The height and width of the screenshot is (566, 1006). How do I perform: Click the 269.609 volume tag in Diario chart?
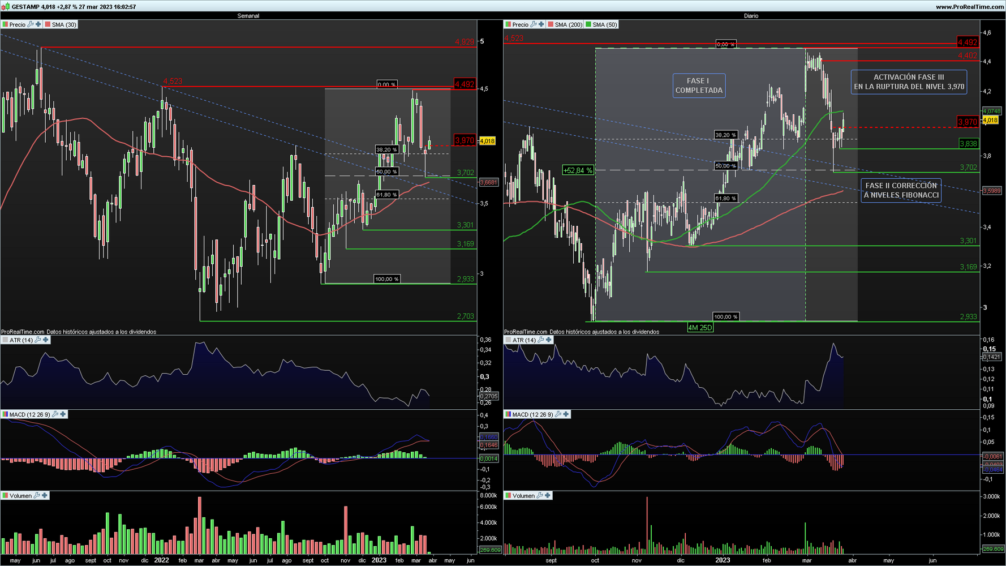(x=993, y=549)
